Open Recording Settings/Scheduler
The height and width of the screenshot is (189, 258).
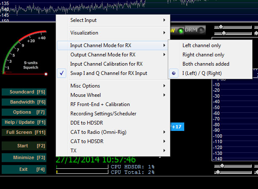pyautogui.click(x=113, y=114)
